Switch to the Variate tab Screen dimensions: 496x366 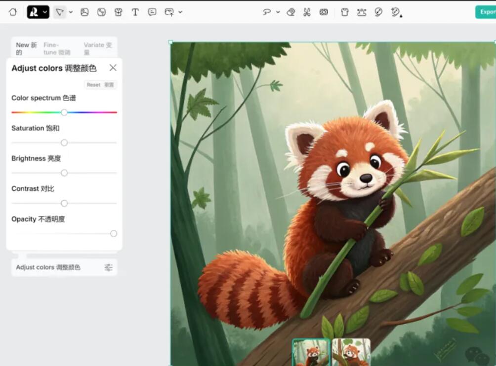tap(97, 48)
